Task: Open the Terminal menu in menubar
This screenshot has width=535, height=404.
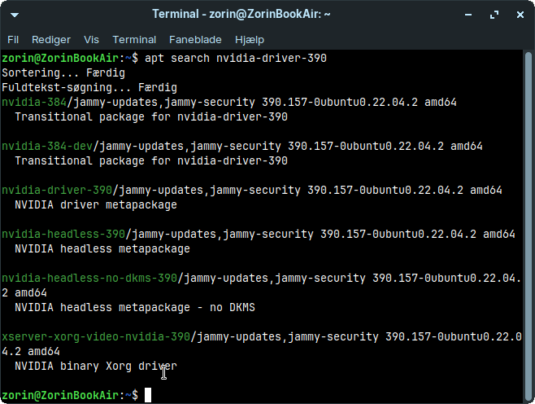Action: (134, 40)
